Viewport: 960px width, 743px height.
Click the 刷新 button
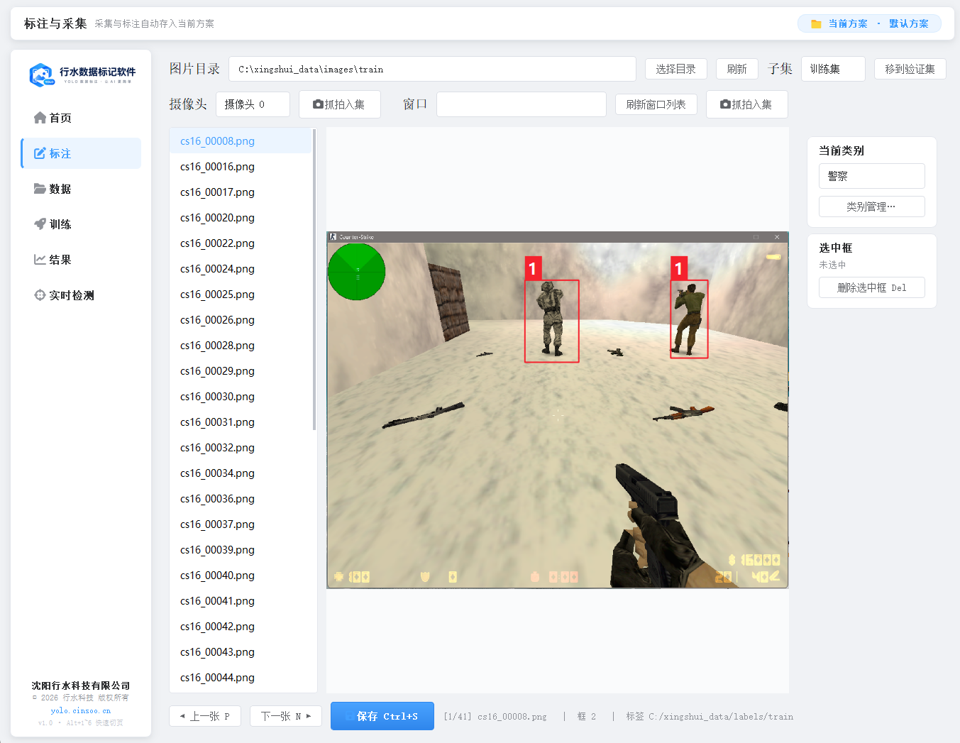click(x=737, y=69)
